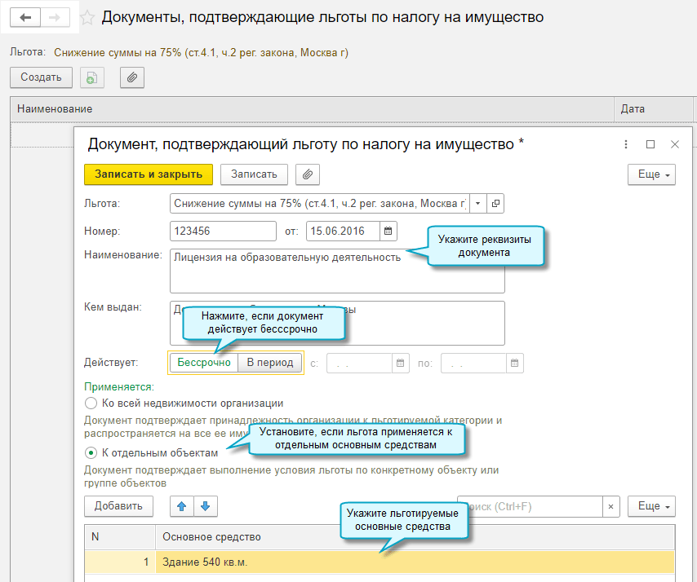
Task: Add the list to favorites with the star
Action: pyautogui.click(x=88, y=17)
